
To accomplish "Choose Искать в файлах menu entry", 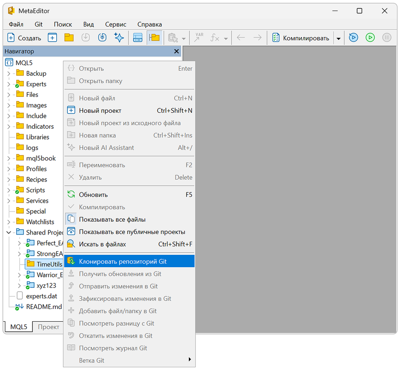I will (129, 244).
